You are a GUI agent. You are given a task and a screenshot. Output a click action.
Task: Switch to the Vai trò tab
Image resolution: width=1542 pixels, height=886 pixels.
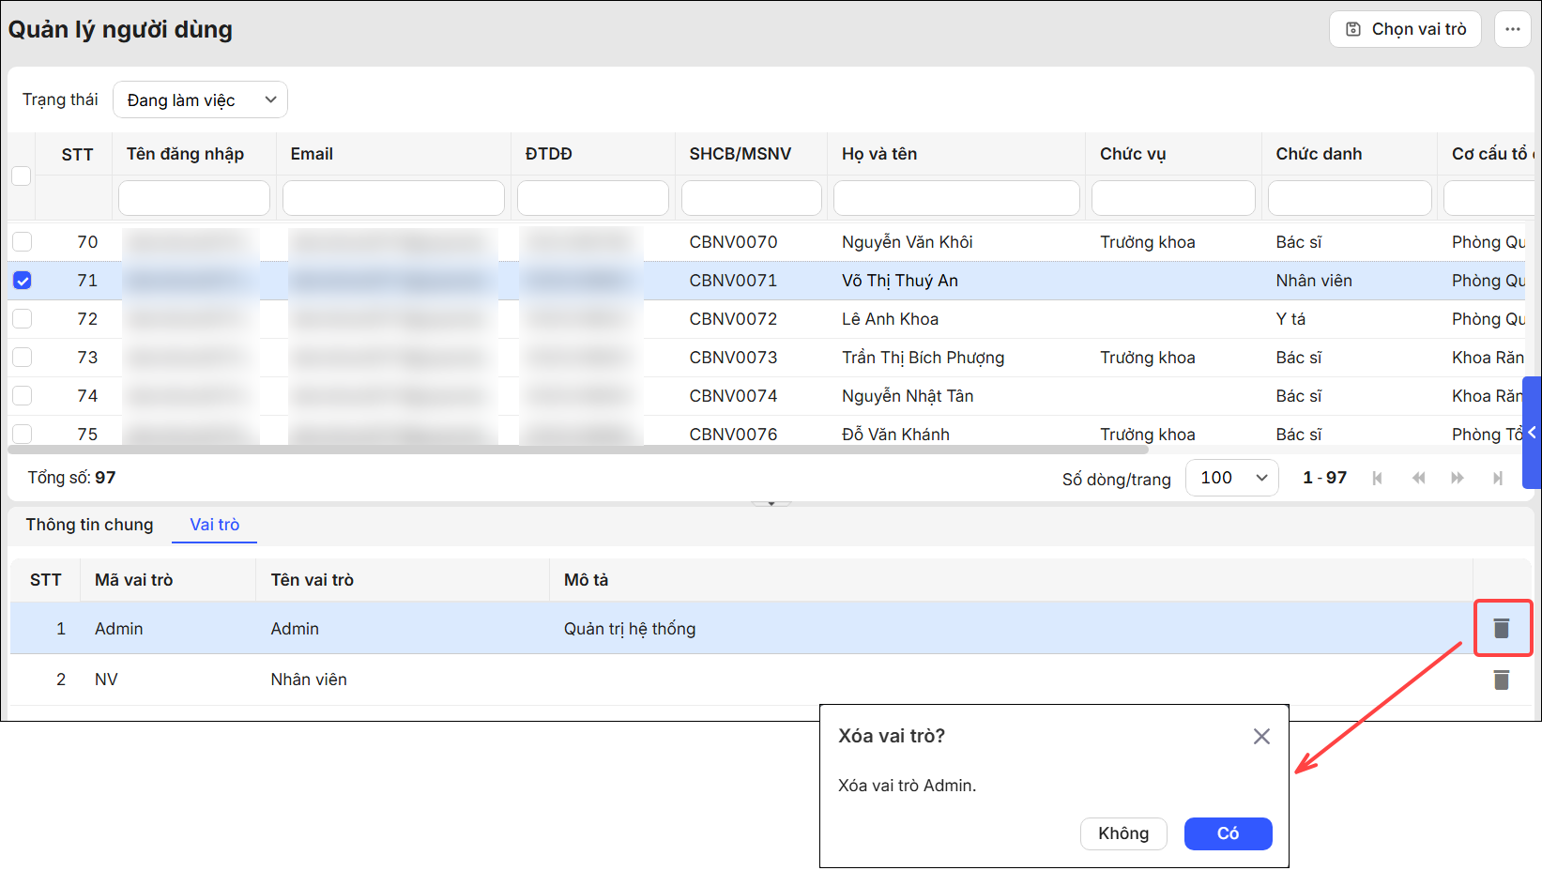(215, 525)
